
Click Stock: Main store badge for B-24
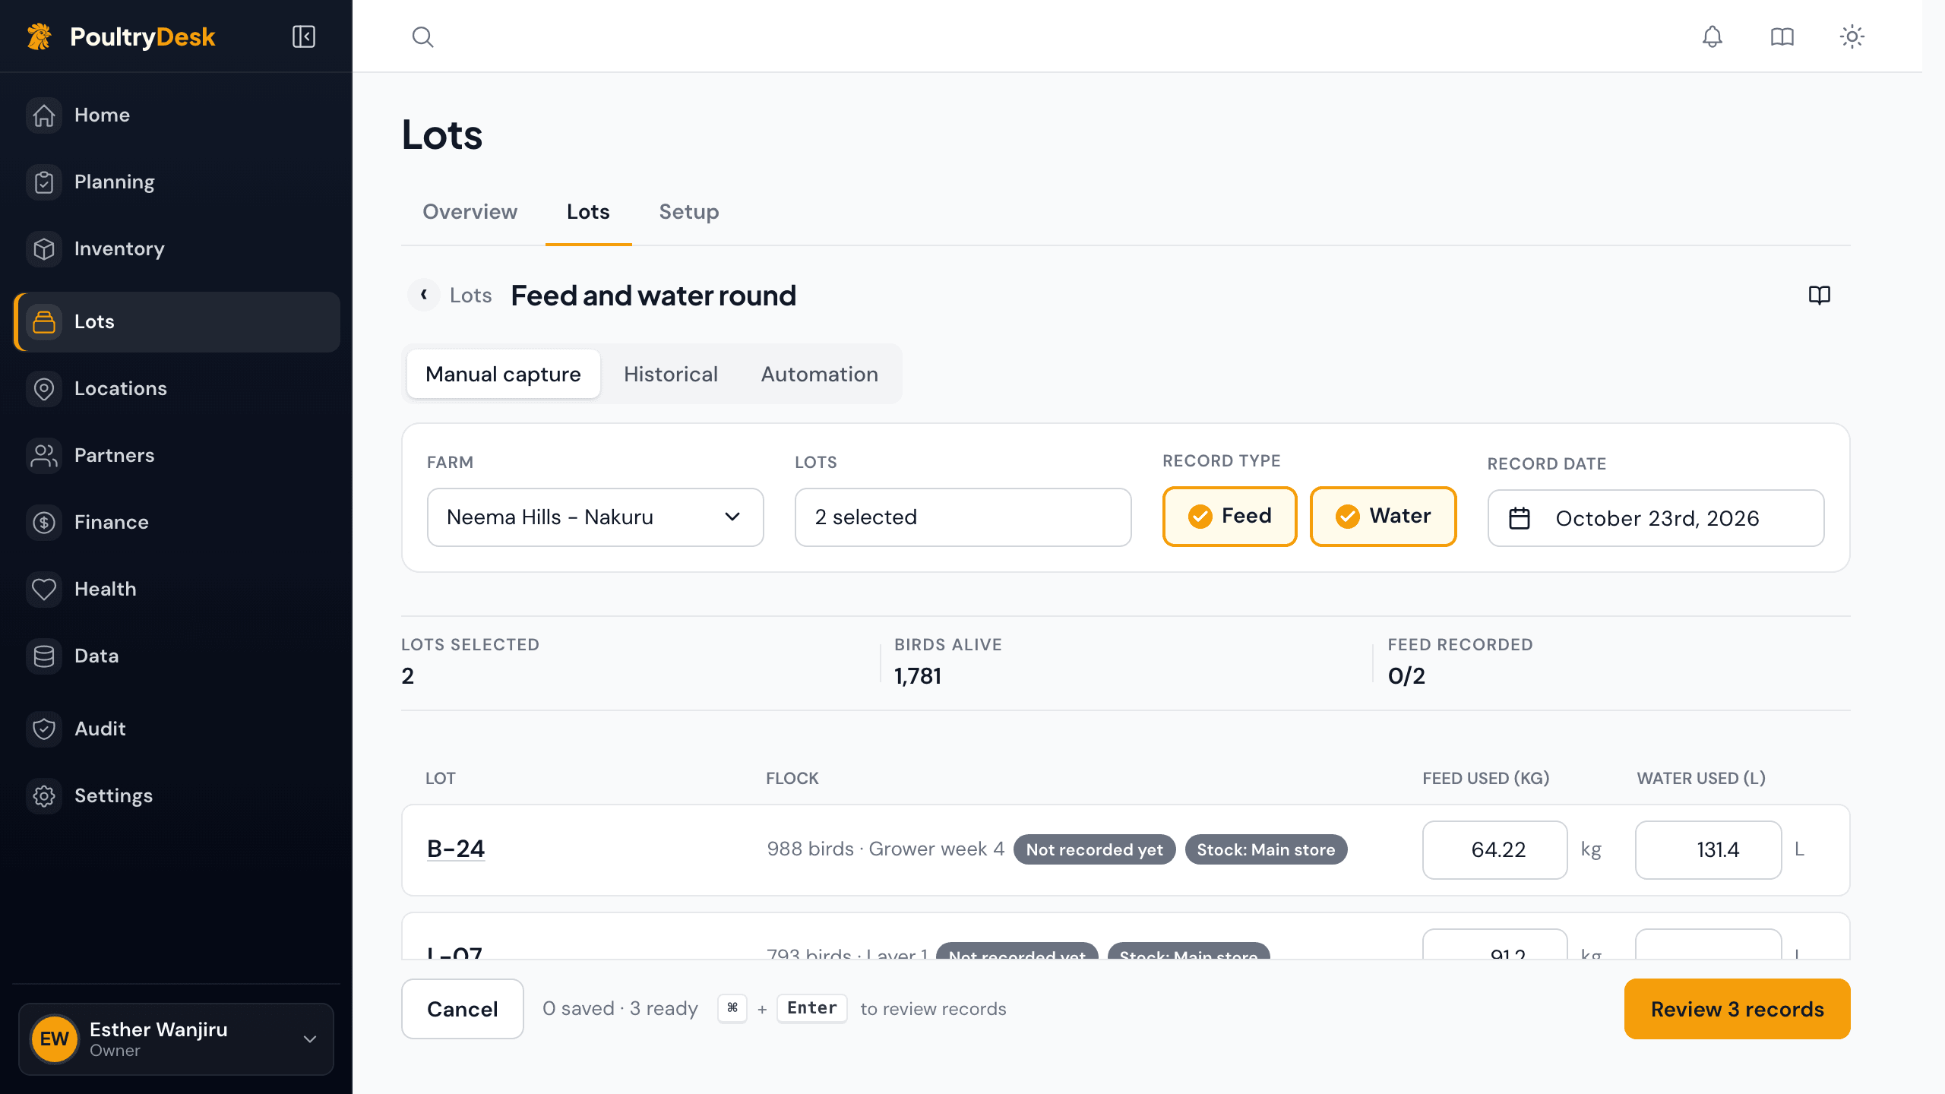[x=1266, y=849]
